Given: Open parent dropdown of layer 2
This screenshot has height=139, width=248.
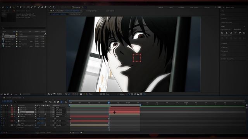Looking at the screenshot, I should (x=61, y=110).
